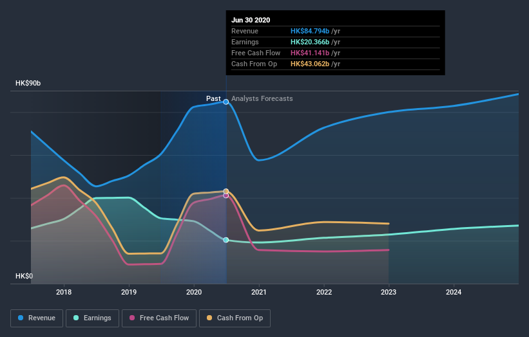Select the 2023 x-axis label
The image size is (529, 337).
[x=389, y=292]
